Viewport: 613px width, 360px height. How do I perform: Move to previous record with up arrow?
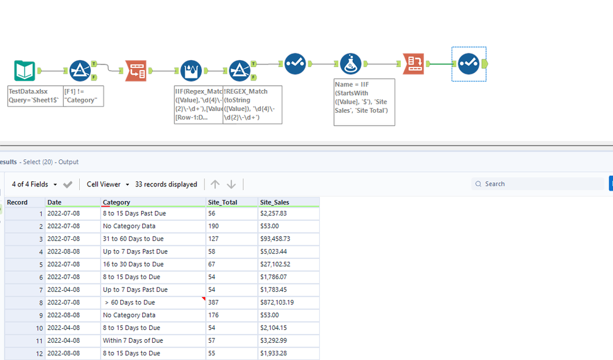(215, 184)
